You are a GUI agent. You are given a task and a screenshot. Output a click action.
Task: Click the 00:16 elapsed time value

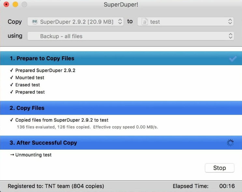227,186
